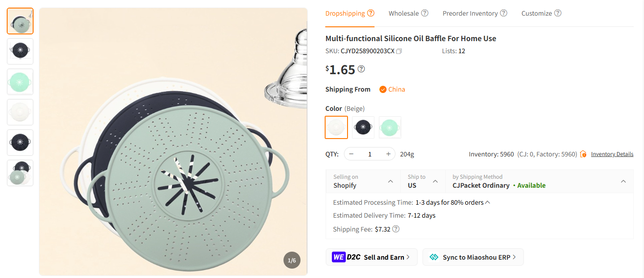Click the China shipping origin checkmark icon

coord(383,89)
